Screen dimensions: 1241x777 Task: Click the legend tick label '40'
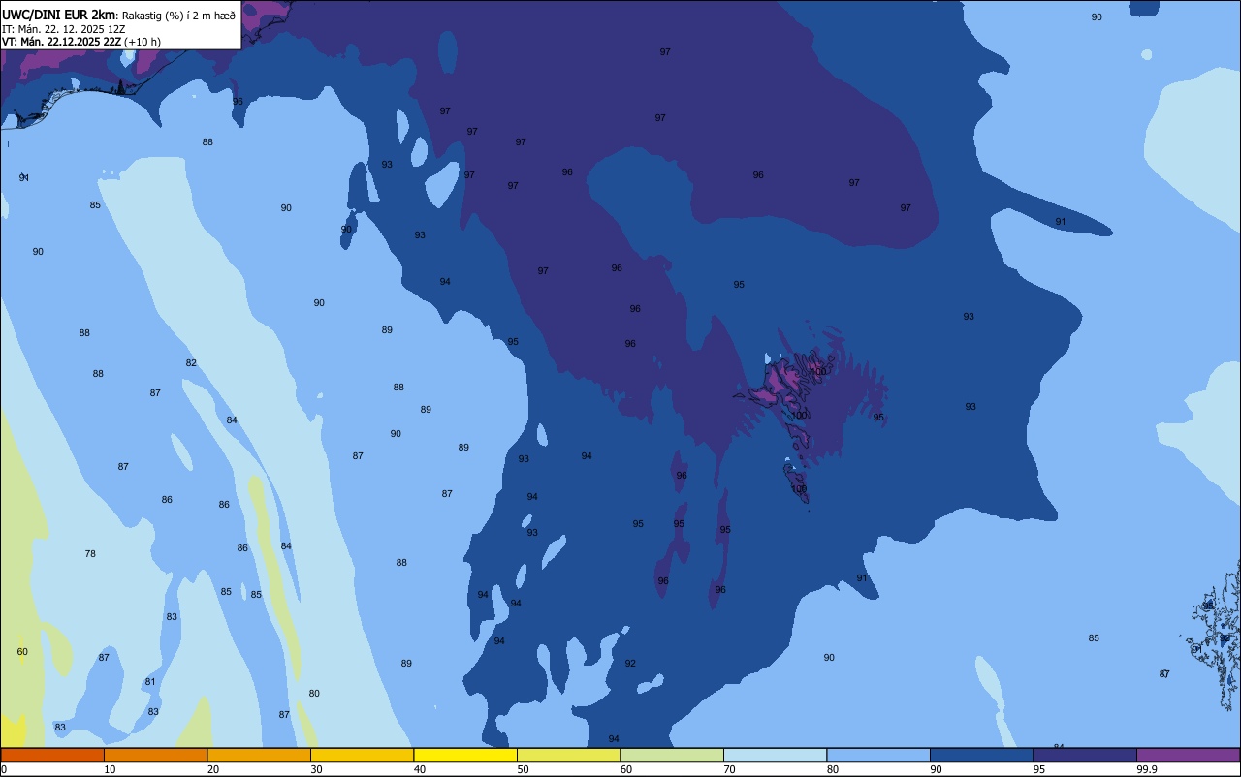(x=420, y=769)
